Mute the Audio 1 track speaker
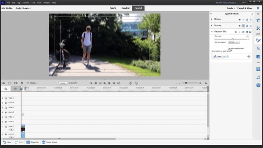 pos(6,134)
